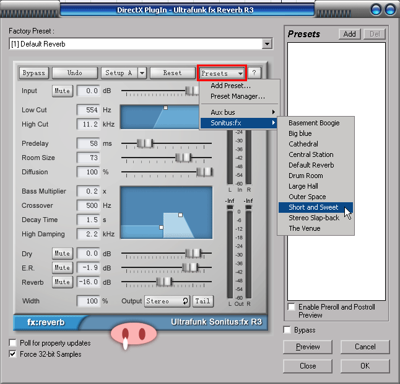Mute the Input signal
Screen dimensions: 400x384
pyautogui.click(x=63, y=91)
